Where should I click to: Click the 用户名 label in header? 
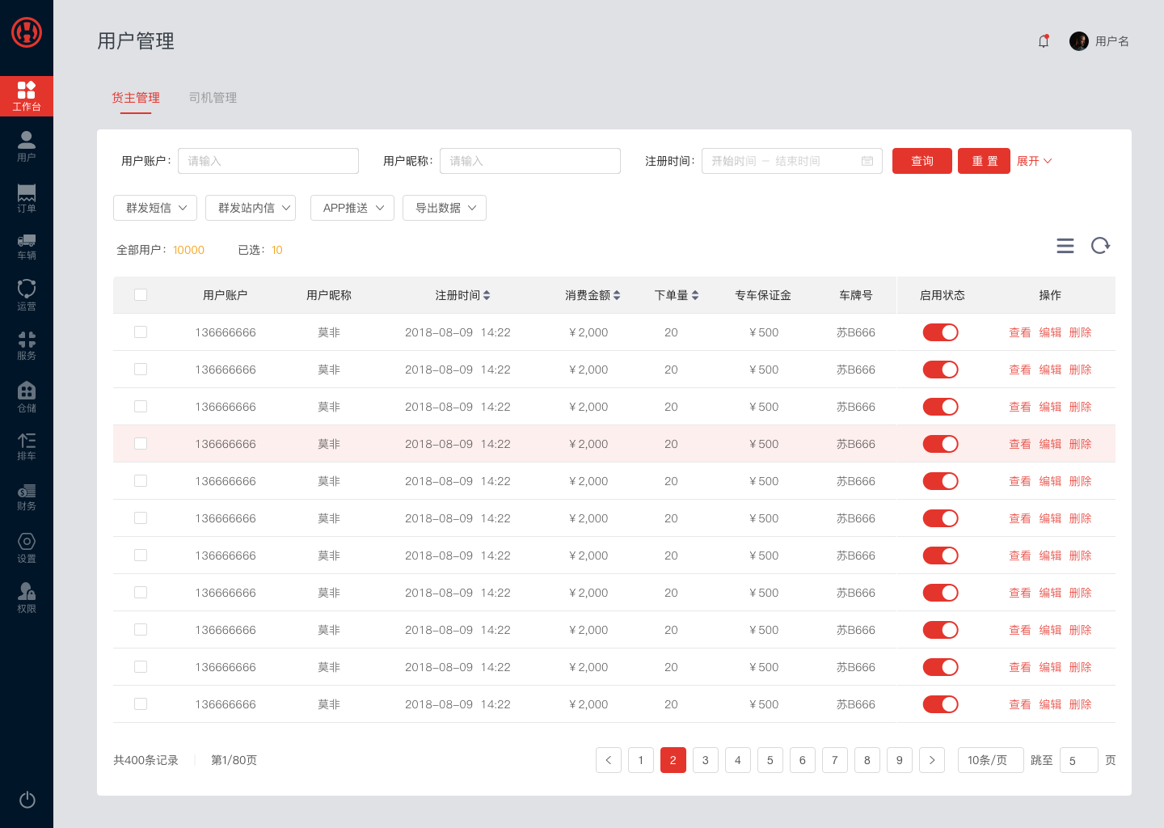point(1112,41)
